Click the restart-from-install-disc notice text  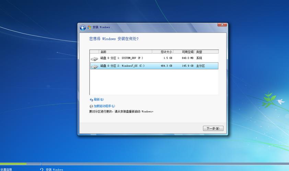[121, 111]
